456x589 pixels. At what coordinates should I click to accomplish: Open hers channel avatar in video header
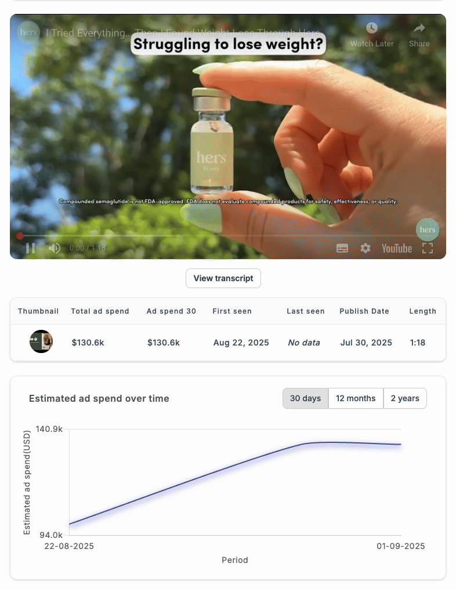click(x=28, y=32)
